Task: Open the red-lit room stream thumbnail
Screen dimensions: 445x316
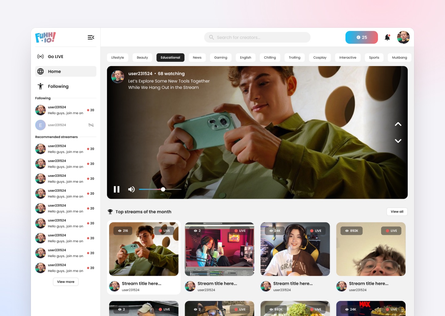Action: click(219, 249)
